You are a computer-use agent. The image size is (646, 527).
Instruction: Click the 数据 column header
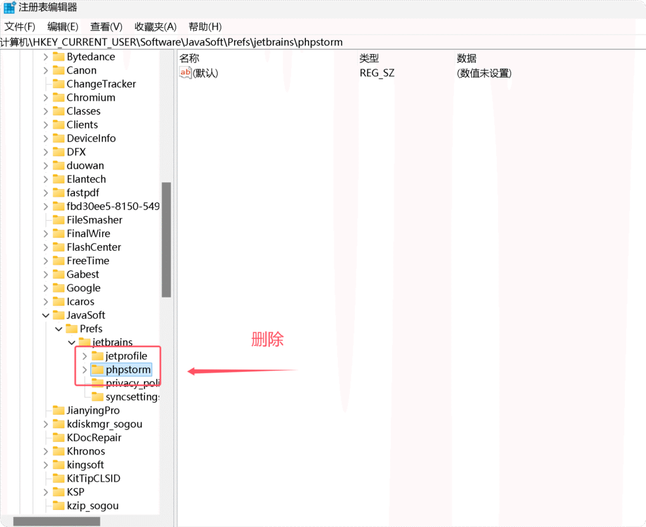pyautogui.click(x=466, y=58)
